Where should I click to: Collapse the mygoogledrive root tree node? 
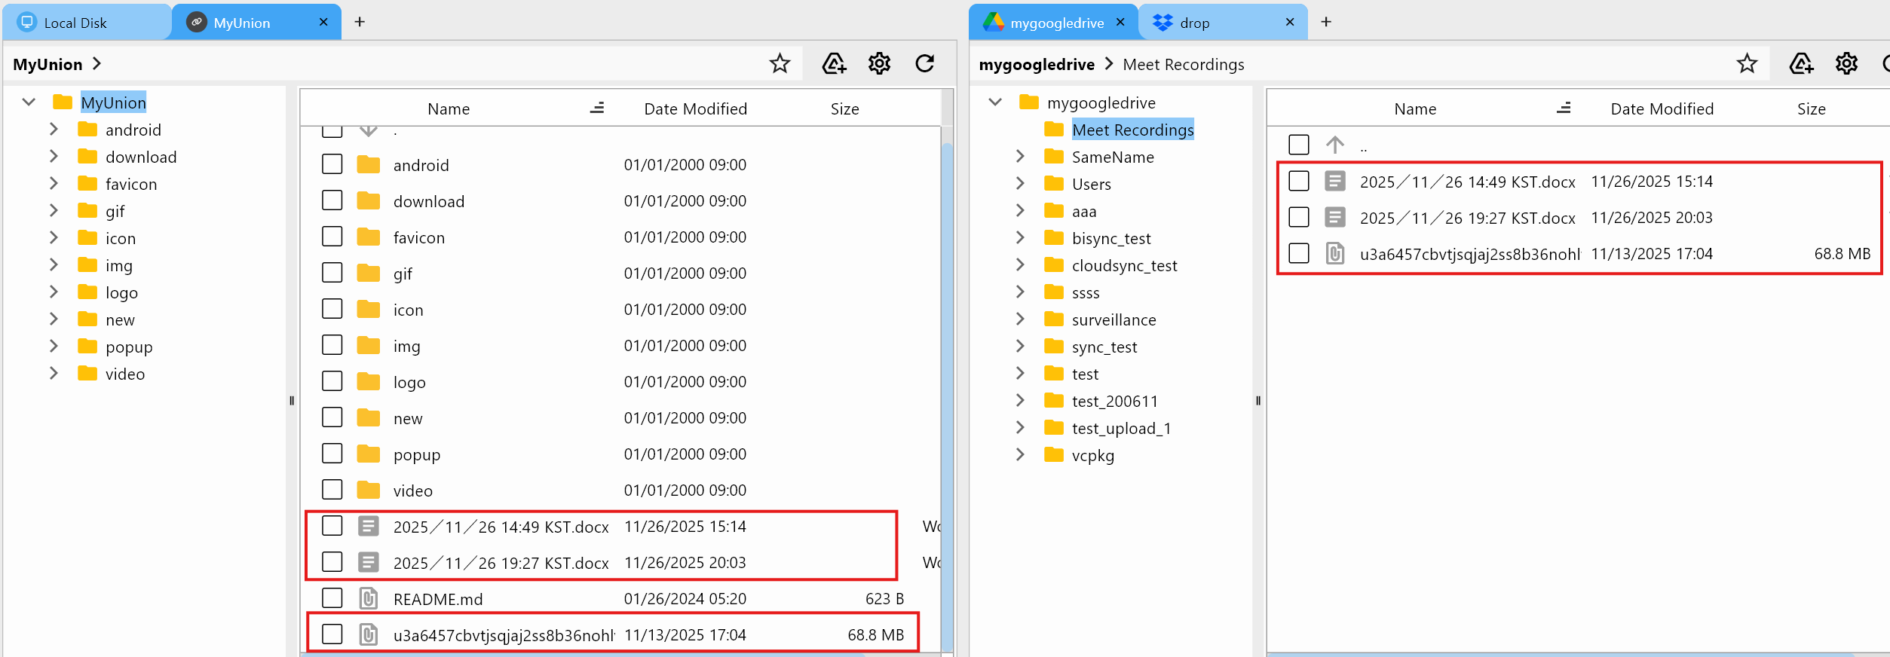[x=995, y=102]
